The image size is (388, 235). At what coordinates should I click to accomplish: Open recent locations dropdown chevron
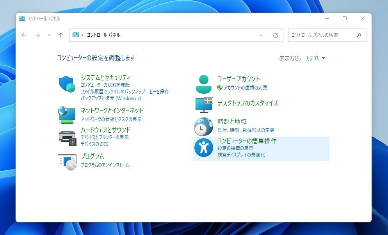49,35
